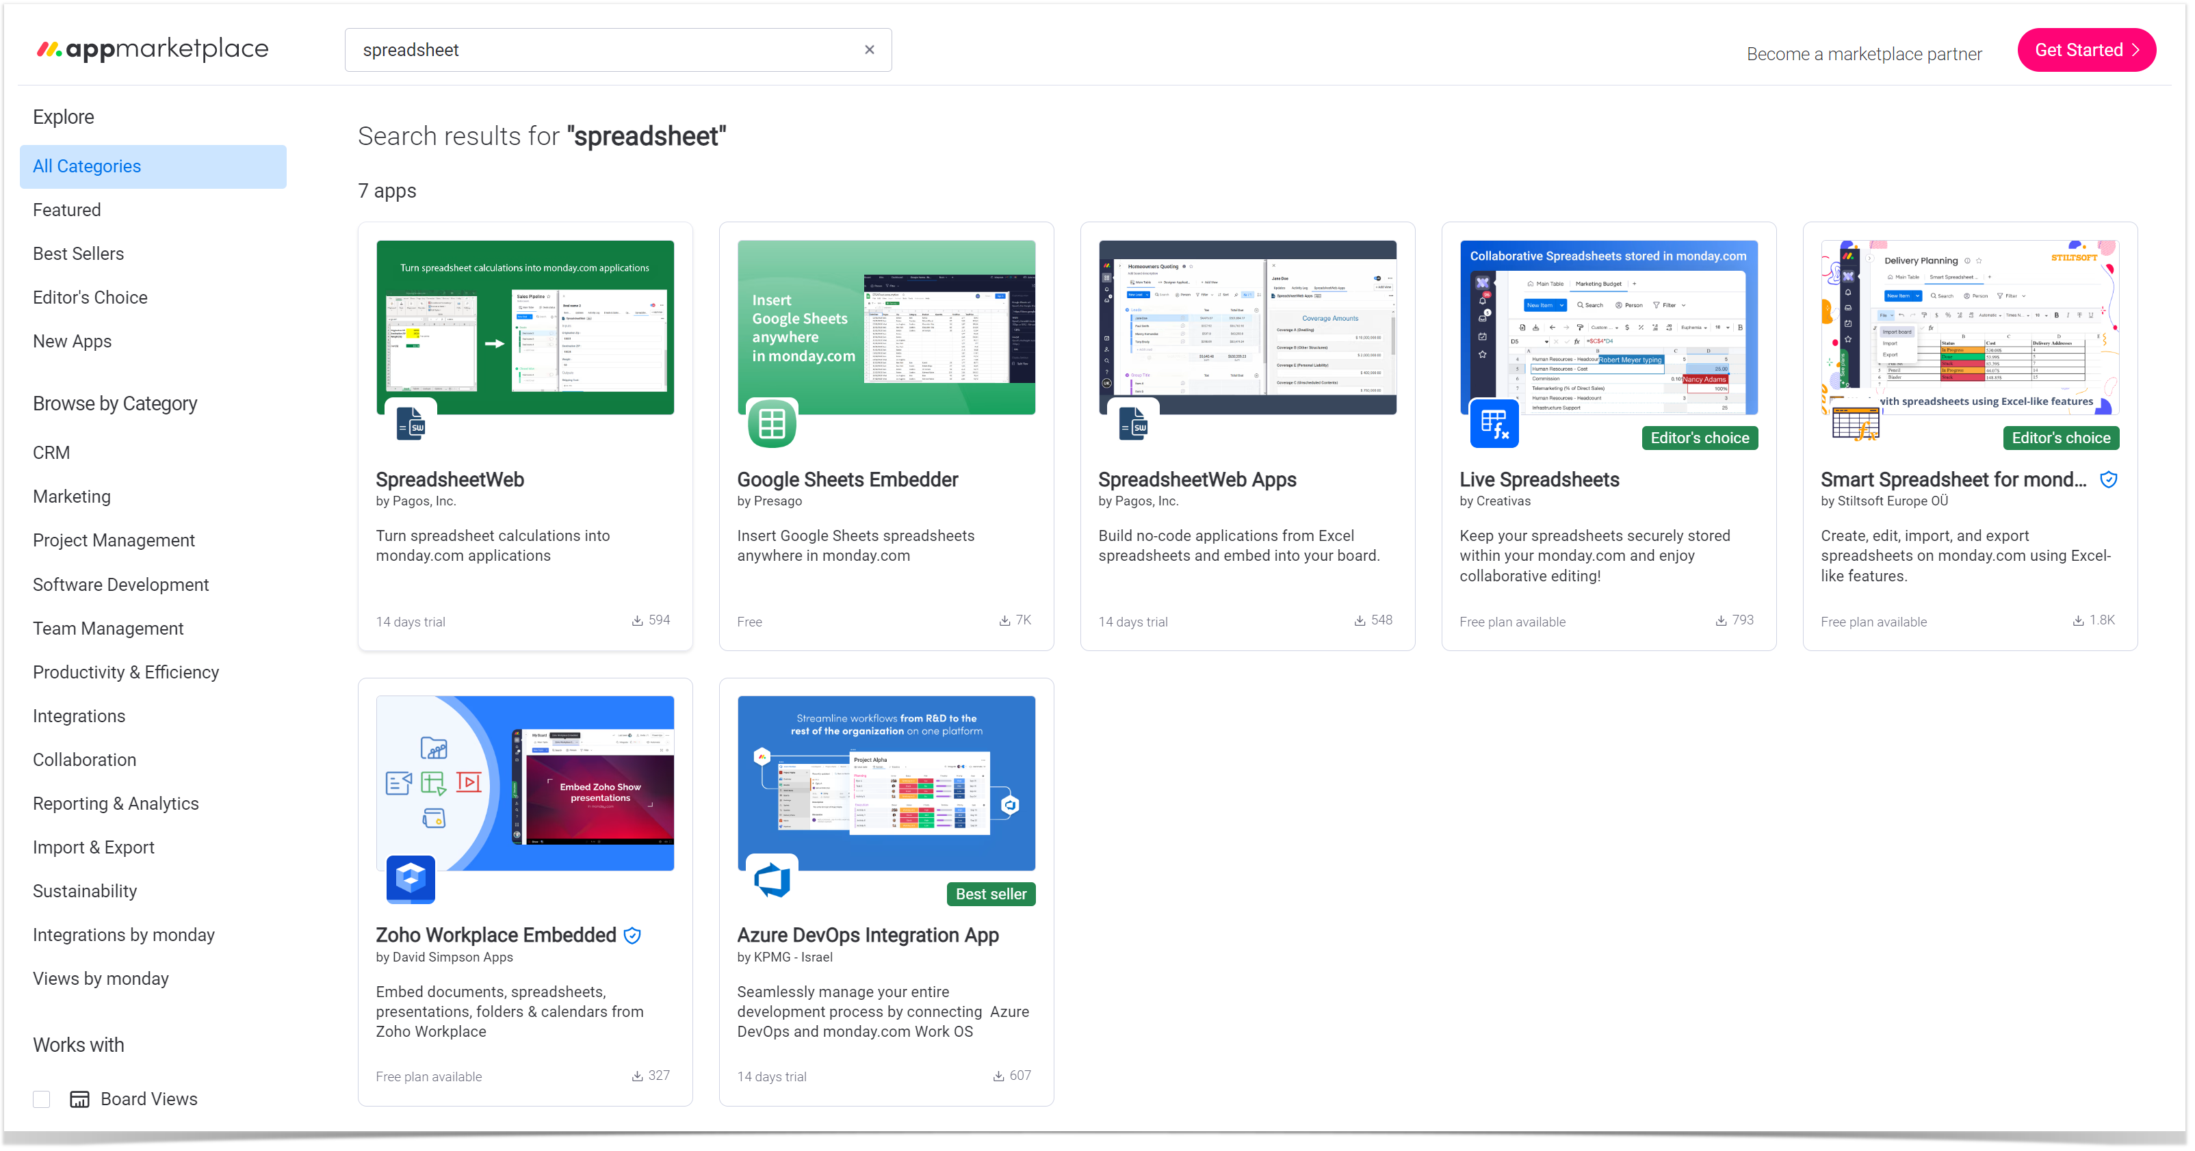Click the SpreadsheetWeb app icon
The width and height of the screenshot is (2195, 1151).
point(411,423)
